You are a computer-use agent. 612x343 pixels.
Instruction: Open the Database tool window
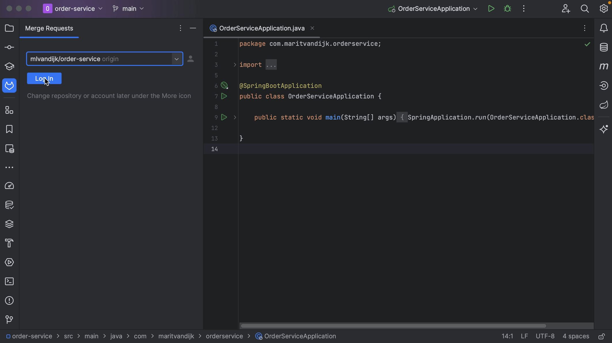[604, 47]
